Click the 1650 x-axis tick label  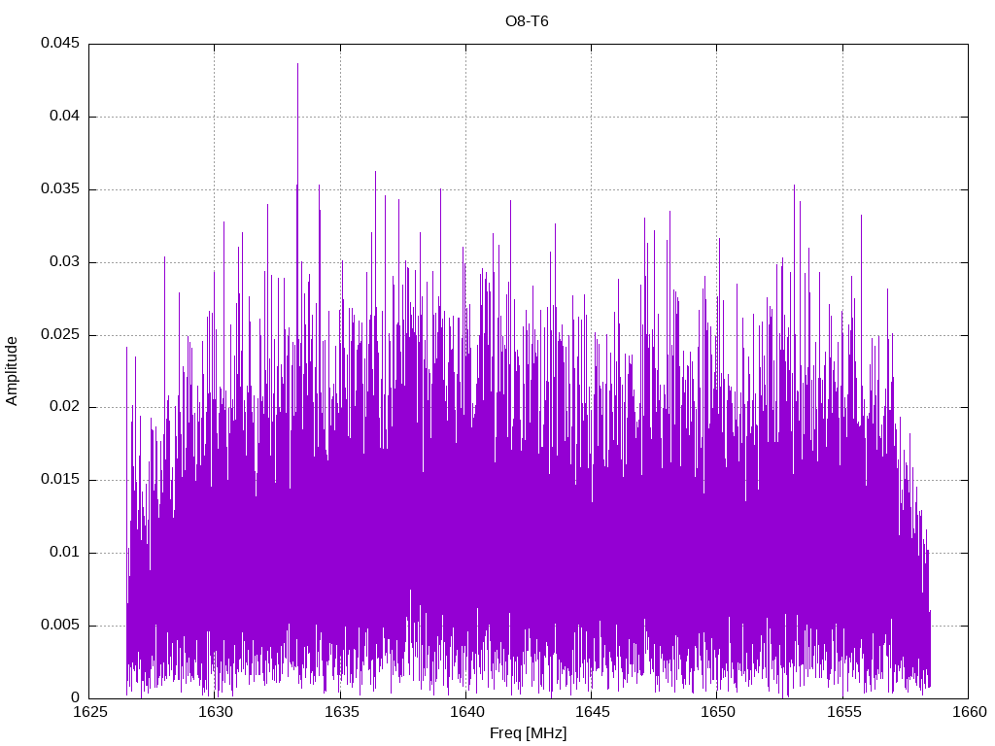[716, 712]
